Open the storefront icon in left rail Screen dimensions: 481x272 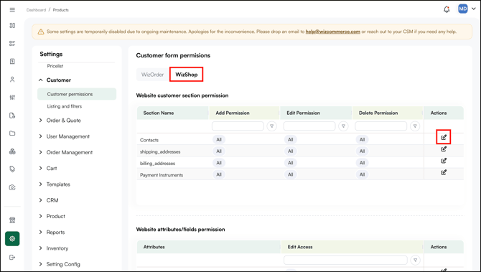pos(12,220)
